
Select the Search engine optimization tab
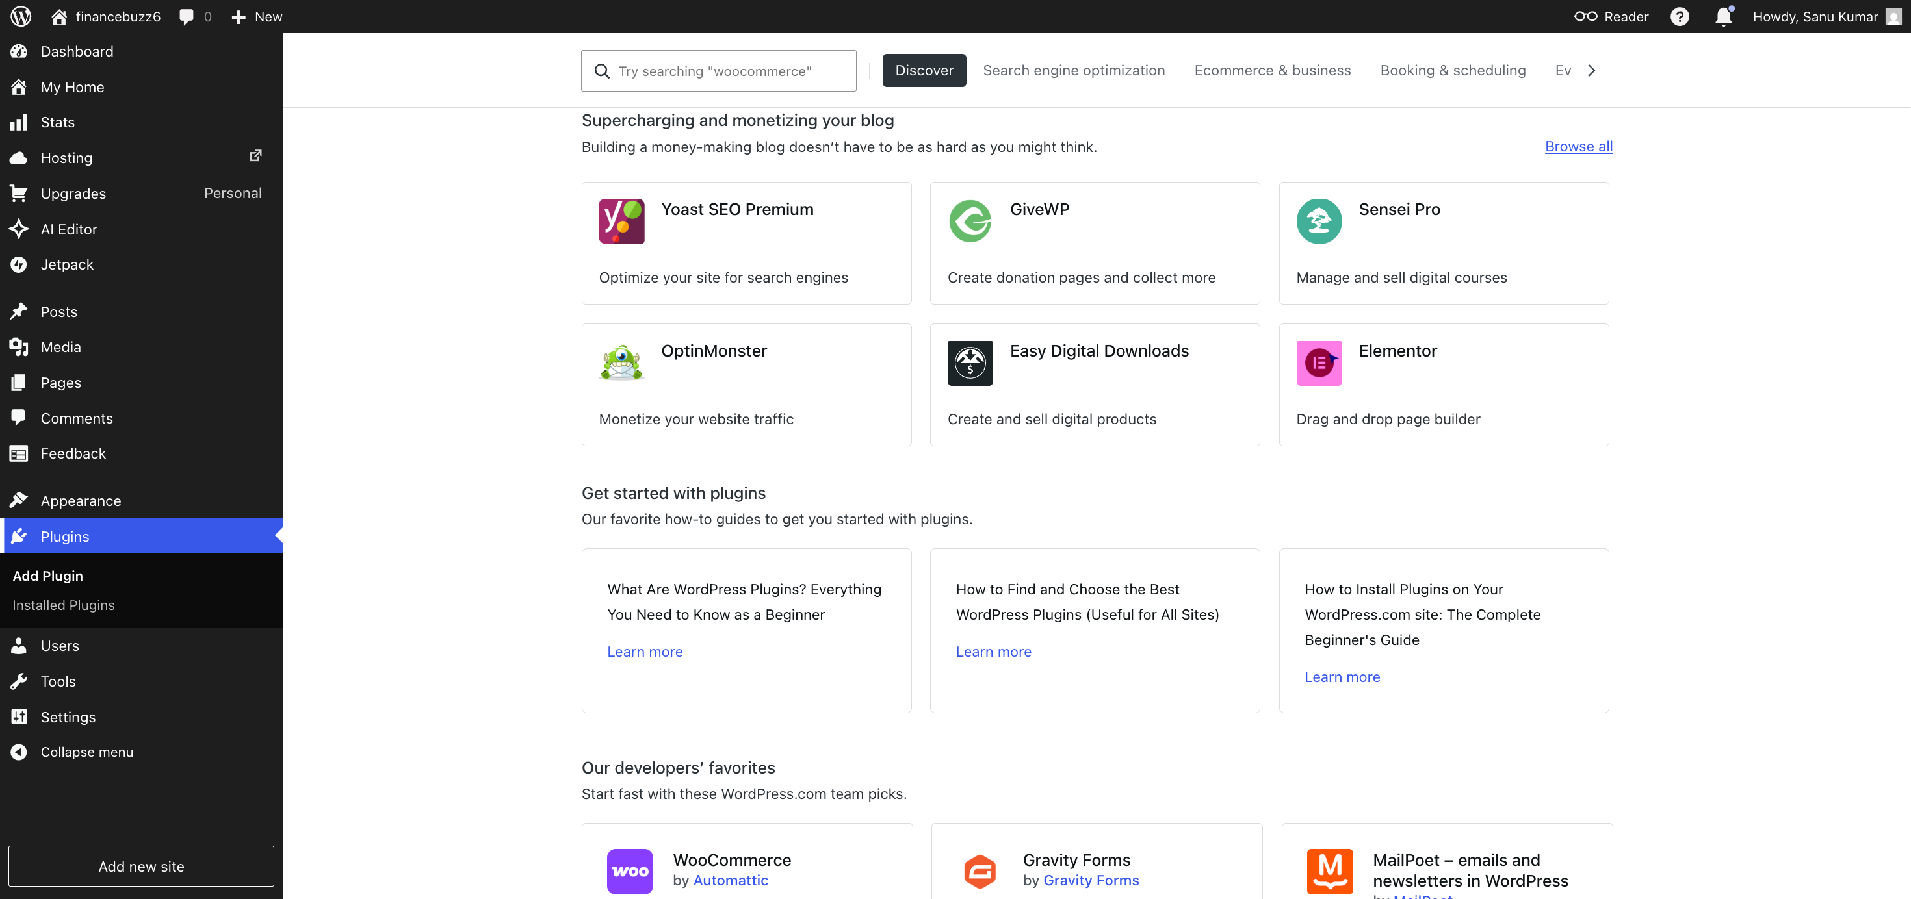pos(1073,70)
